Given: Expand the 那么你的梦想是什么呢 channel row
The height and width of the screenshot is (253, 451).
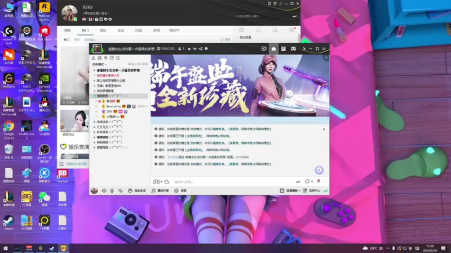Looking at the screenshot, I should (94, 80).
